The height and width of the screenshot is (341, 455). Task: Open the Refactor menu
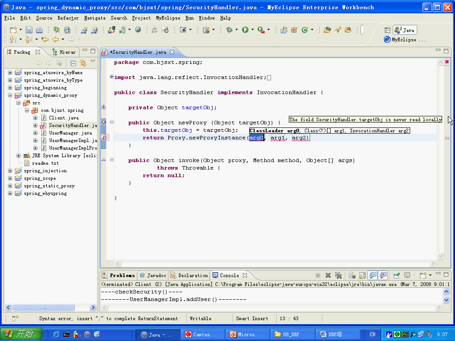coord(68,18)
